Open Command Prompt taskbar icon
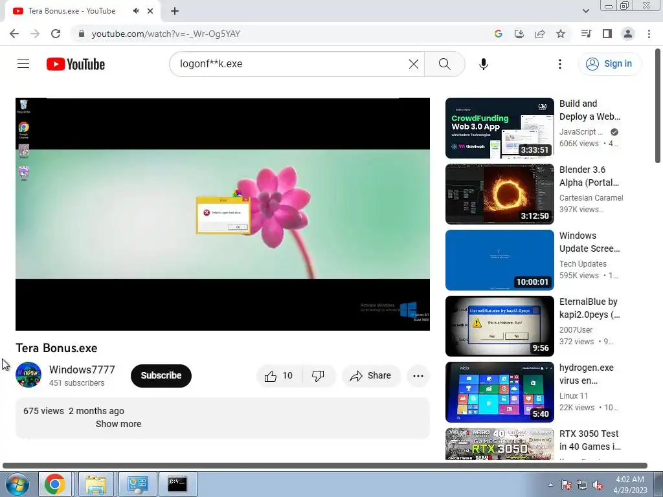Image resolution: width=663 pixels, height=497 pixels. 177,484
